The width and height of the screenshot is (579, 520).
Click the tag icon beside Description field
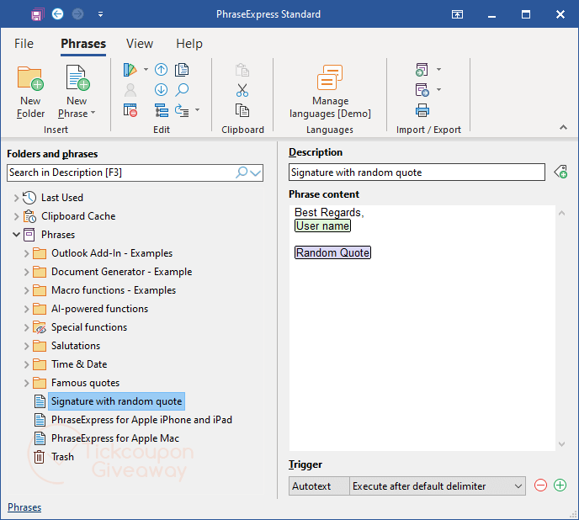point(560,172)
